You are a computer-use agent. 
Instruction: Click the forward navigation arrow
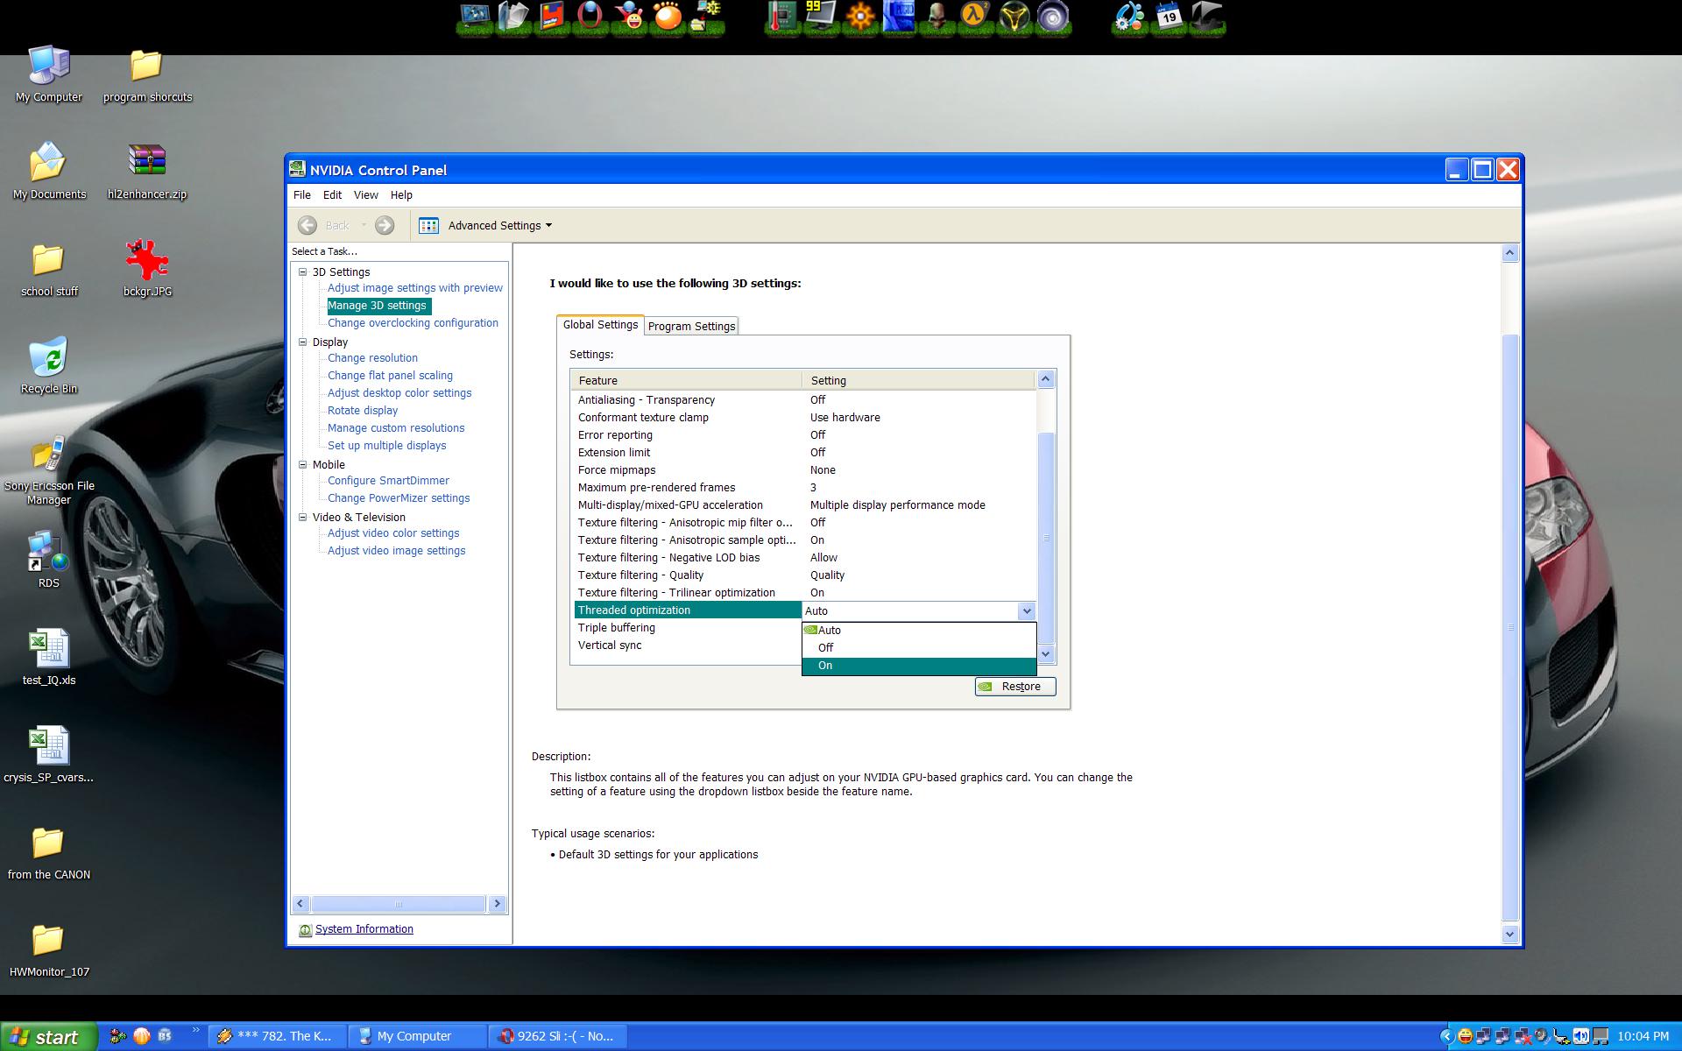385,226
